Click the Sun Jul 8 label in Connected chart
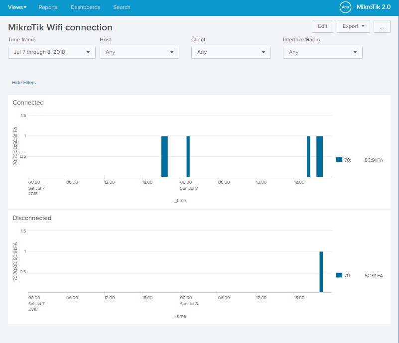 point(189,188)
